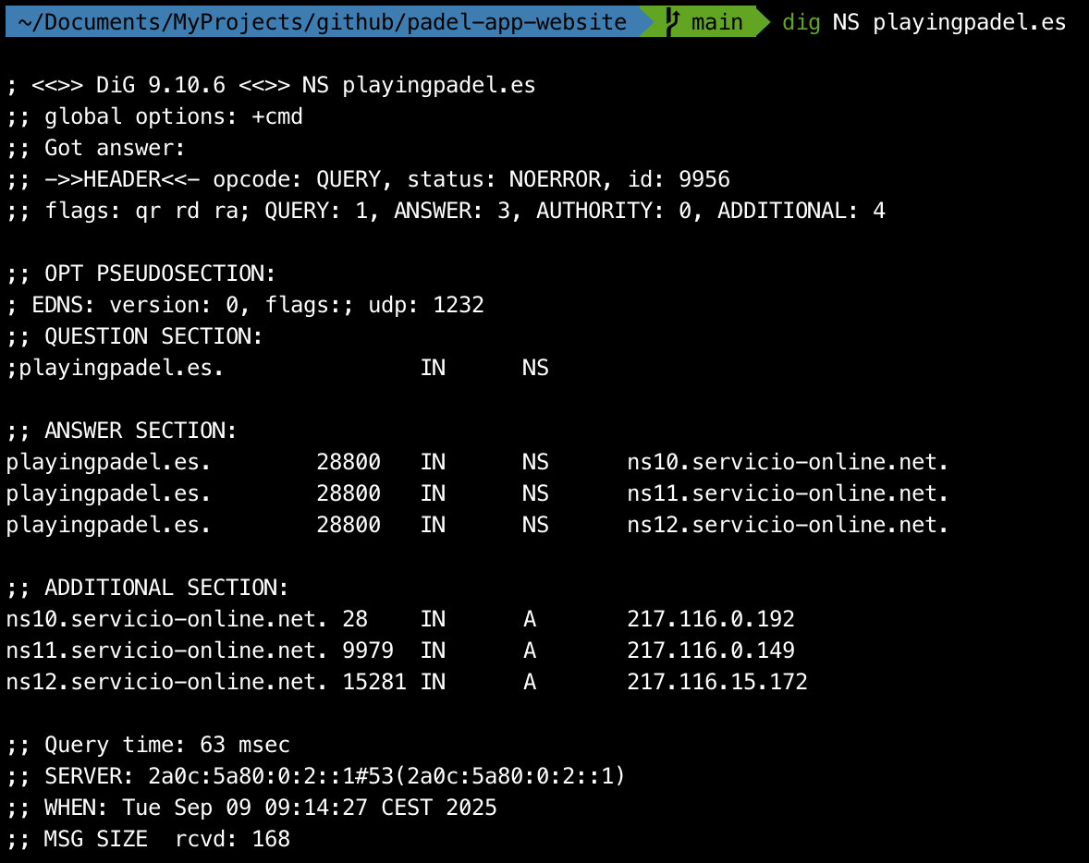Viewport: 1089px width, 863px height.
Task: Select the nameserver ns10.servicio-online.net in the answer section
Action: point(786,461)
